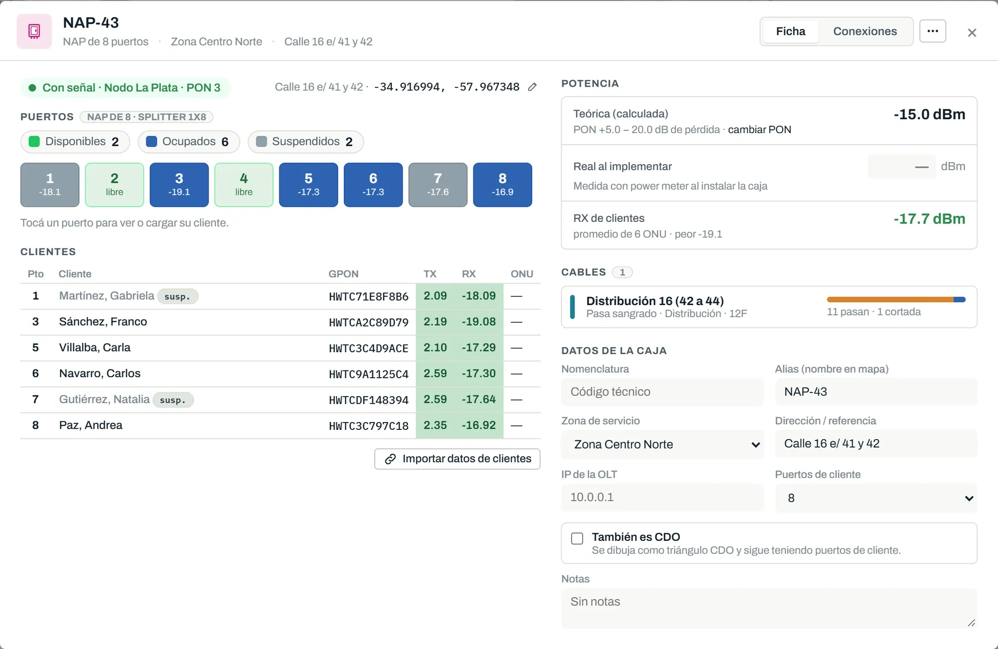Click RX value -19.08
Screen dimensions: 998x649
[x=479, y=322]
